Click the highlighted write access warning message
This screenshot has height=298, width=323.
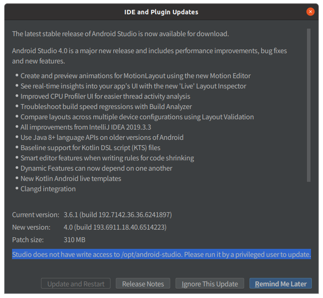pos(161,254)
